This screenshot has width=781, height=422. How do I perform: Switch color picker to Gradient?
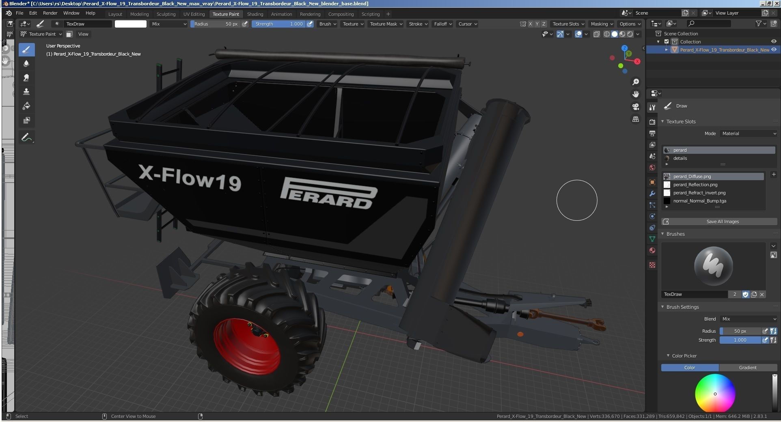(x=748, y=368)
